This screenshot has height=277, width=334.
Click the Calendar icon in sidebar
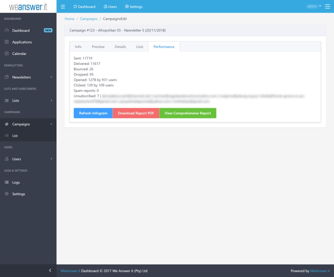(6, 54)
